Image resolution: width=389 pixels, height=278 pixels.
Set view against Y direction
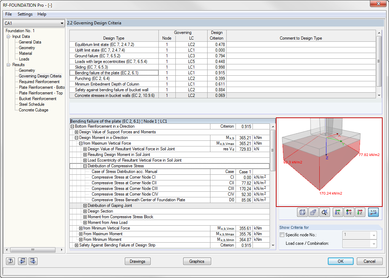tap(349, 213)
